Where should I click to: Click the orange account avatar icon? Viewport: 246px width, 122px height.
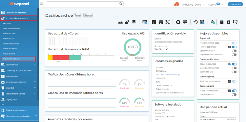(x=176, y=4)
